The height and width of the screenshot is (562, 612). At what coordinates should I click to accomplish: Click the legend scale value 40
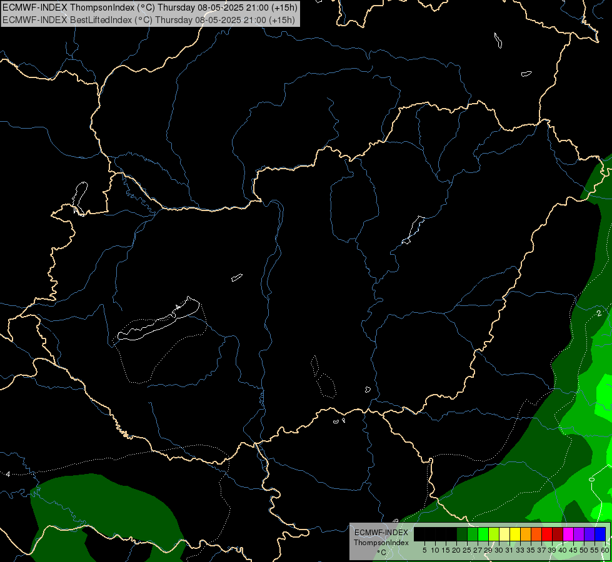pos(563,550)
